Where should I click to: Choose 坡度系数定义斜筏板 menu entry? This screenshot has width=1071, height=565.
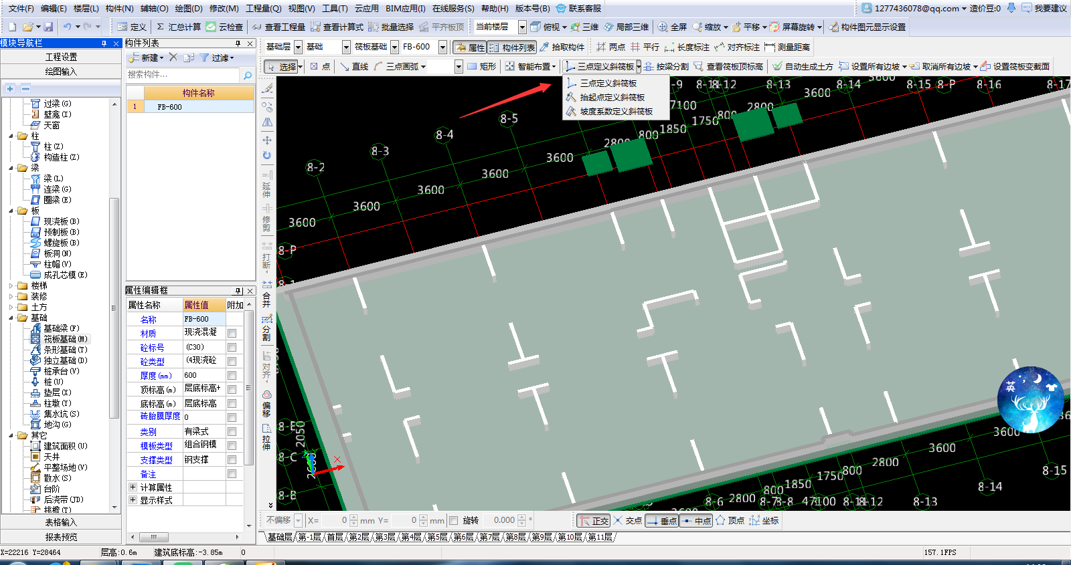click(616, 112)
